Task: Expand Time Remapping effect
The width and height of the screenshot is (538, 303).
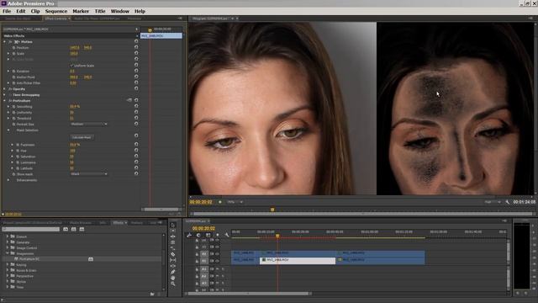Action: tap(5, 94)
